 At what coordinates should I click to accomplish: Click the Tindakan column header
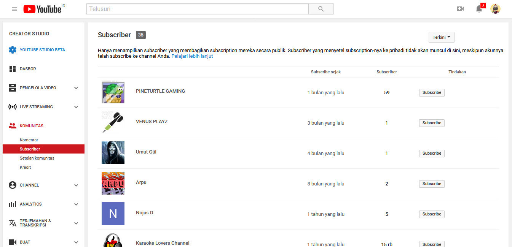click(x=457, y=72)
